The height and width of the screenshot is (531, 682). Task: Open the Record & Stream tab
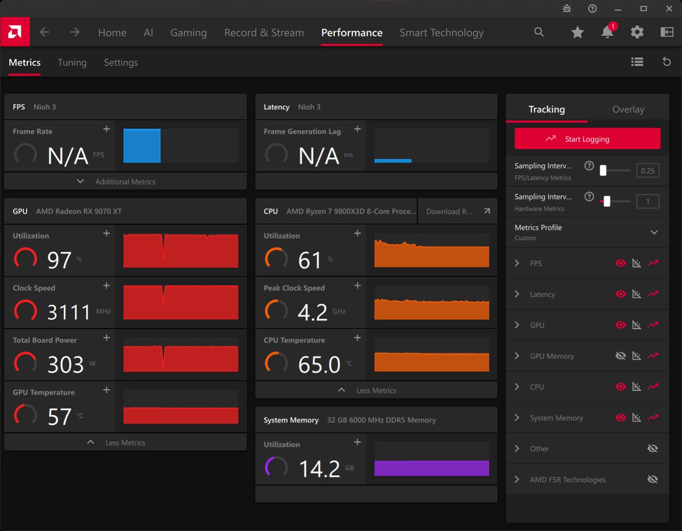pyautogui.click(x=264, y=32)
